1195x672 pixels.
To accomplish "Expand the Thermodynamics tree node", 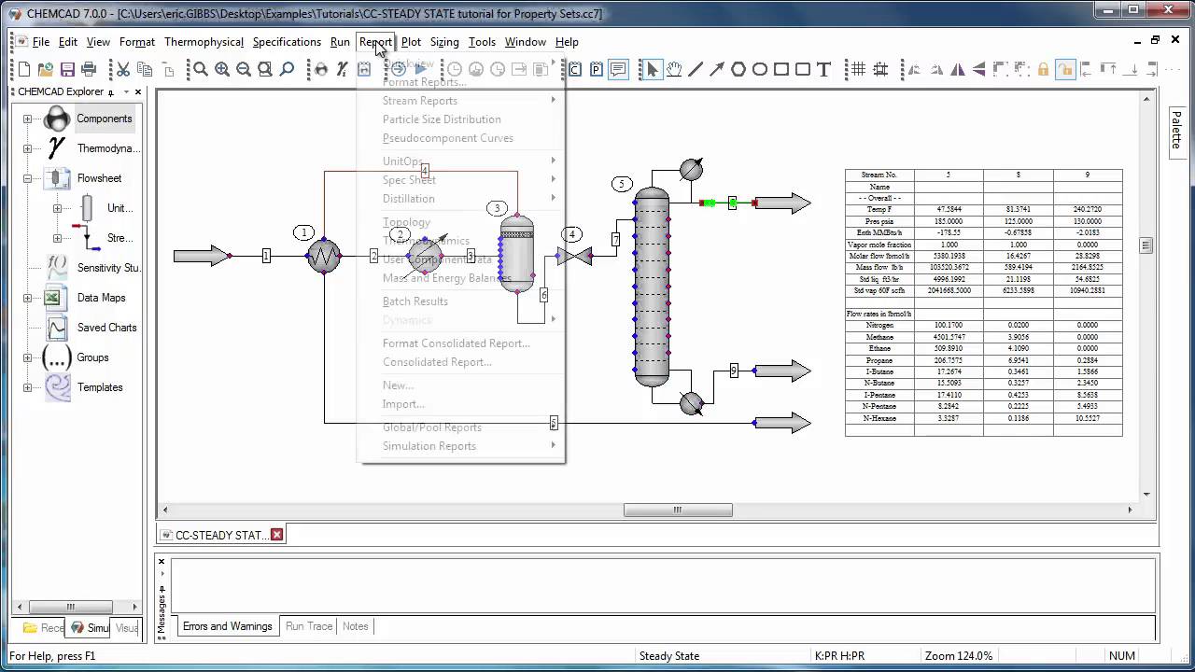I will pos(27,148).
